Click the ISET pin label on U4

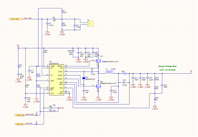point(52,81)
